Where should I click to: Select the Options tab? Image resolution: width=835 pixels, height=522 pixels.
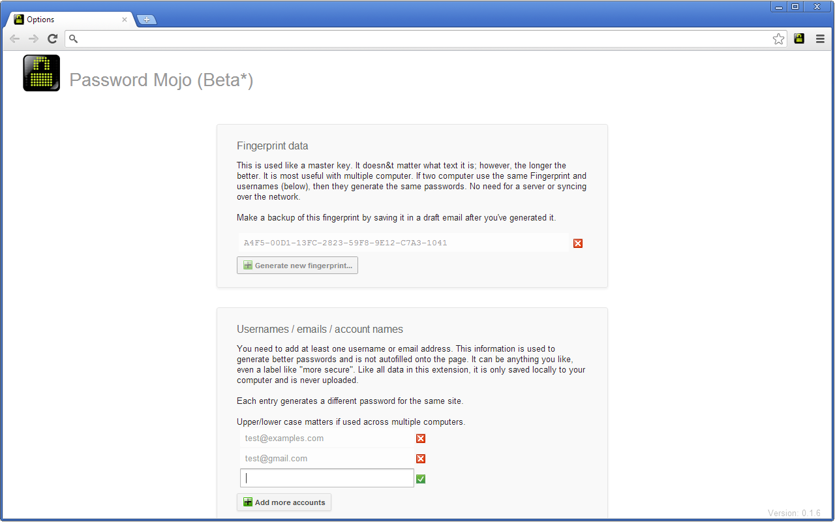pos(70,20)
